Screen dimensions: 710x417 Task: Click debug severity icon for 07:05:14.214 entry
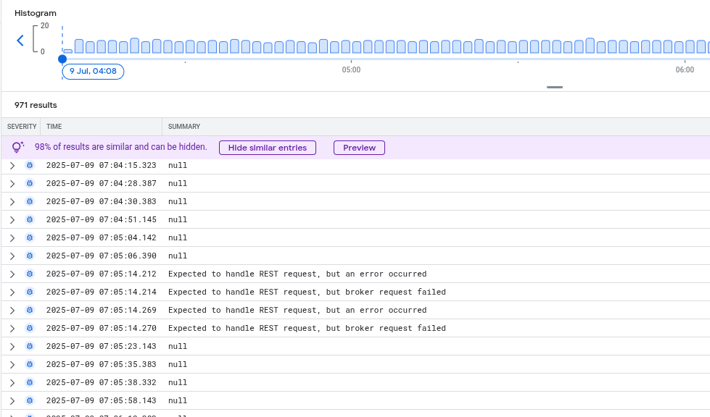(30, 292)
